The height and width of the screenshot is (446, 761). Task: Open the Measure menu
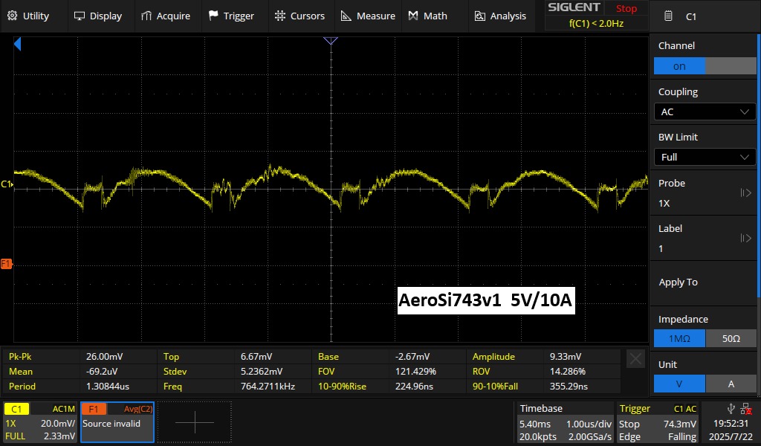(369, 16)
